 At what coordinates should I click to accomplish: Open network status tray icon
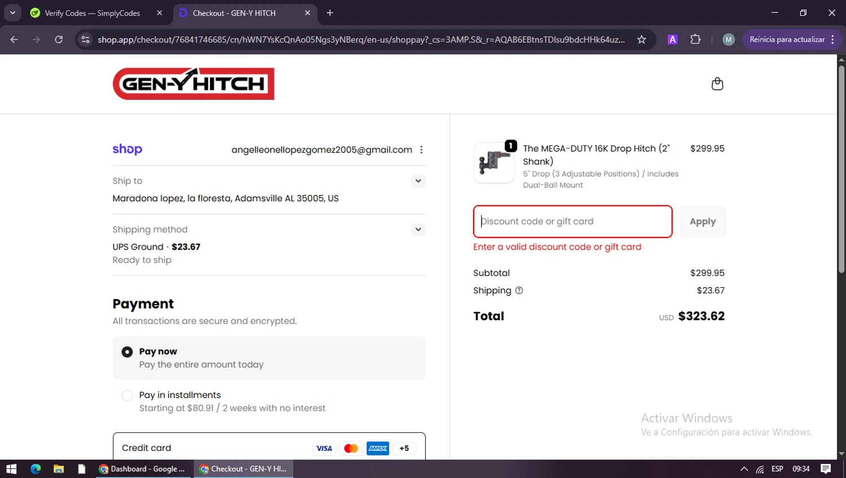[760, 469]
